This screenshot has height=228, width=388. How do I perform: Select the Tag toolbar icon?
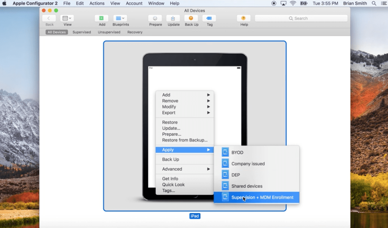point(209,19)
